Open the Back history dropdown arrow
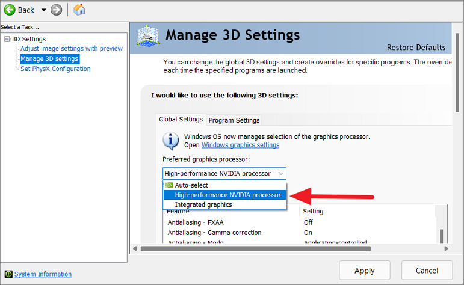The image size is (464, 285). (43, 10)
